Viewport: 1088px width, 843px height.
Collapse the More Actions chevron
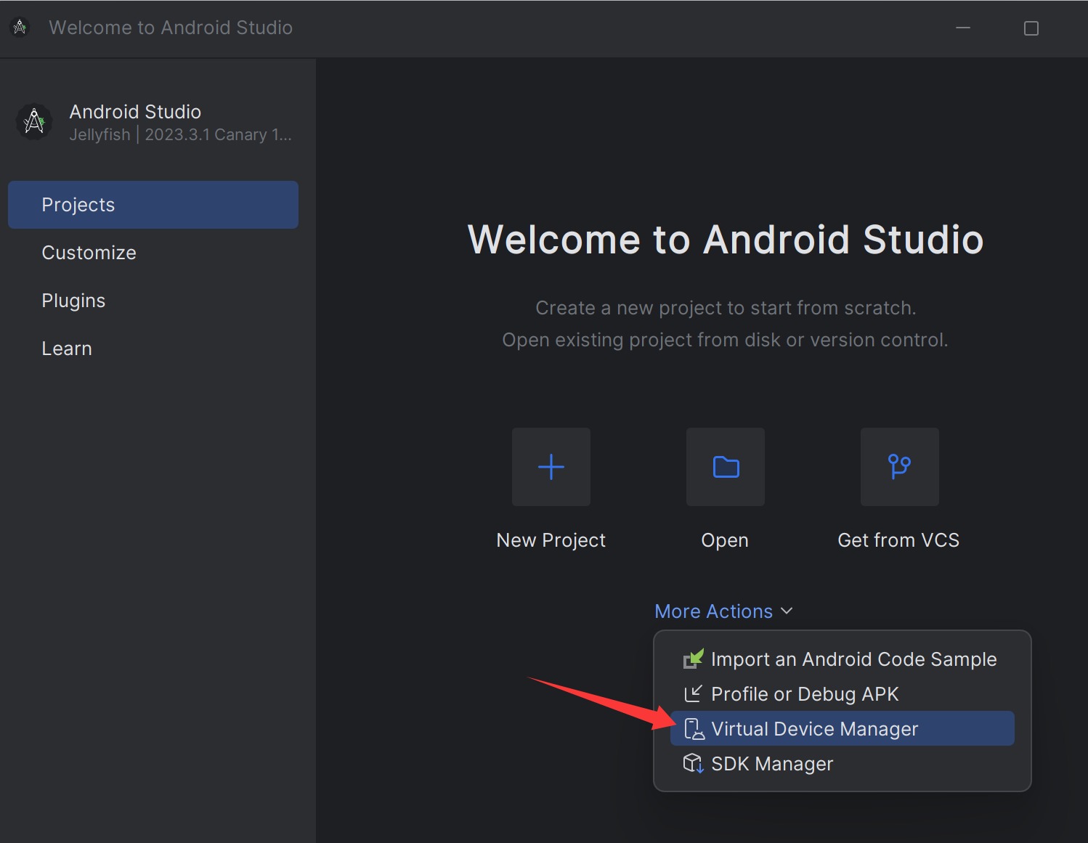[787, 611]
